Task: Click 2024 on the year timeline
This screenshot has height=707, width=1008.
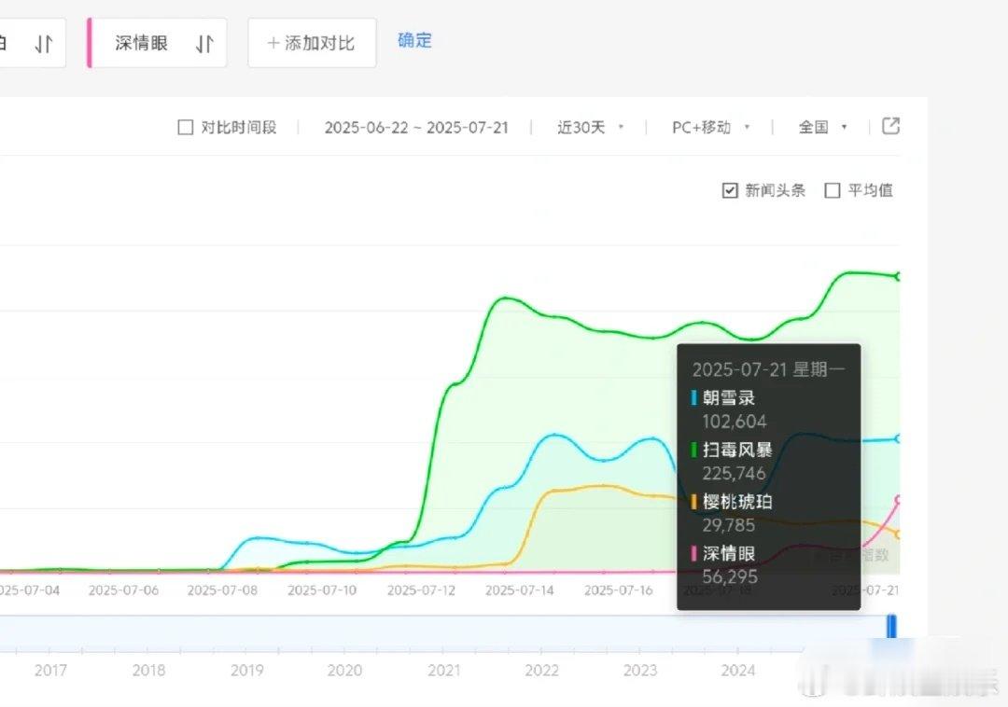Action: (738, 671)
